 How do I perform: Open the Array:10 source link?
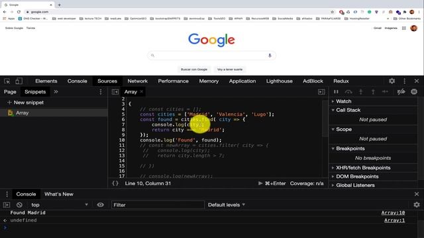pos(393,213)
